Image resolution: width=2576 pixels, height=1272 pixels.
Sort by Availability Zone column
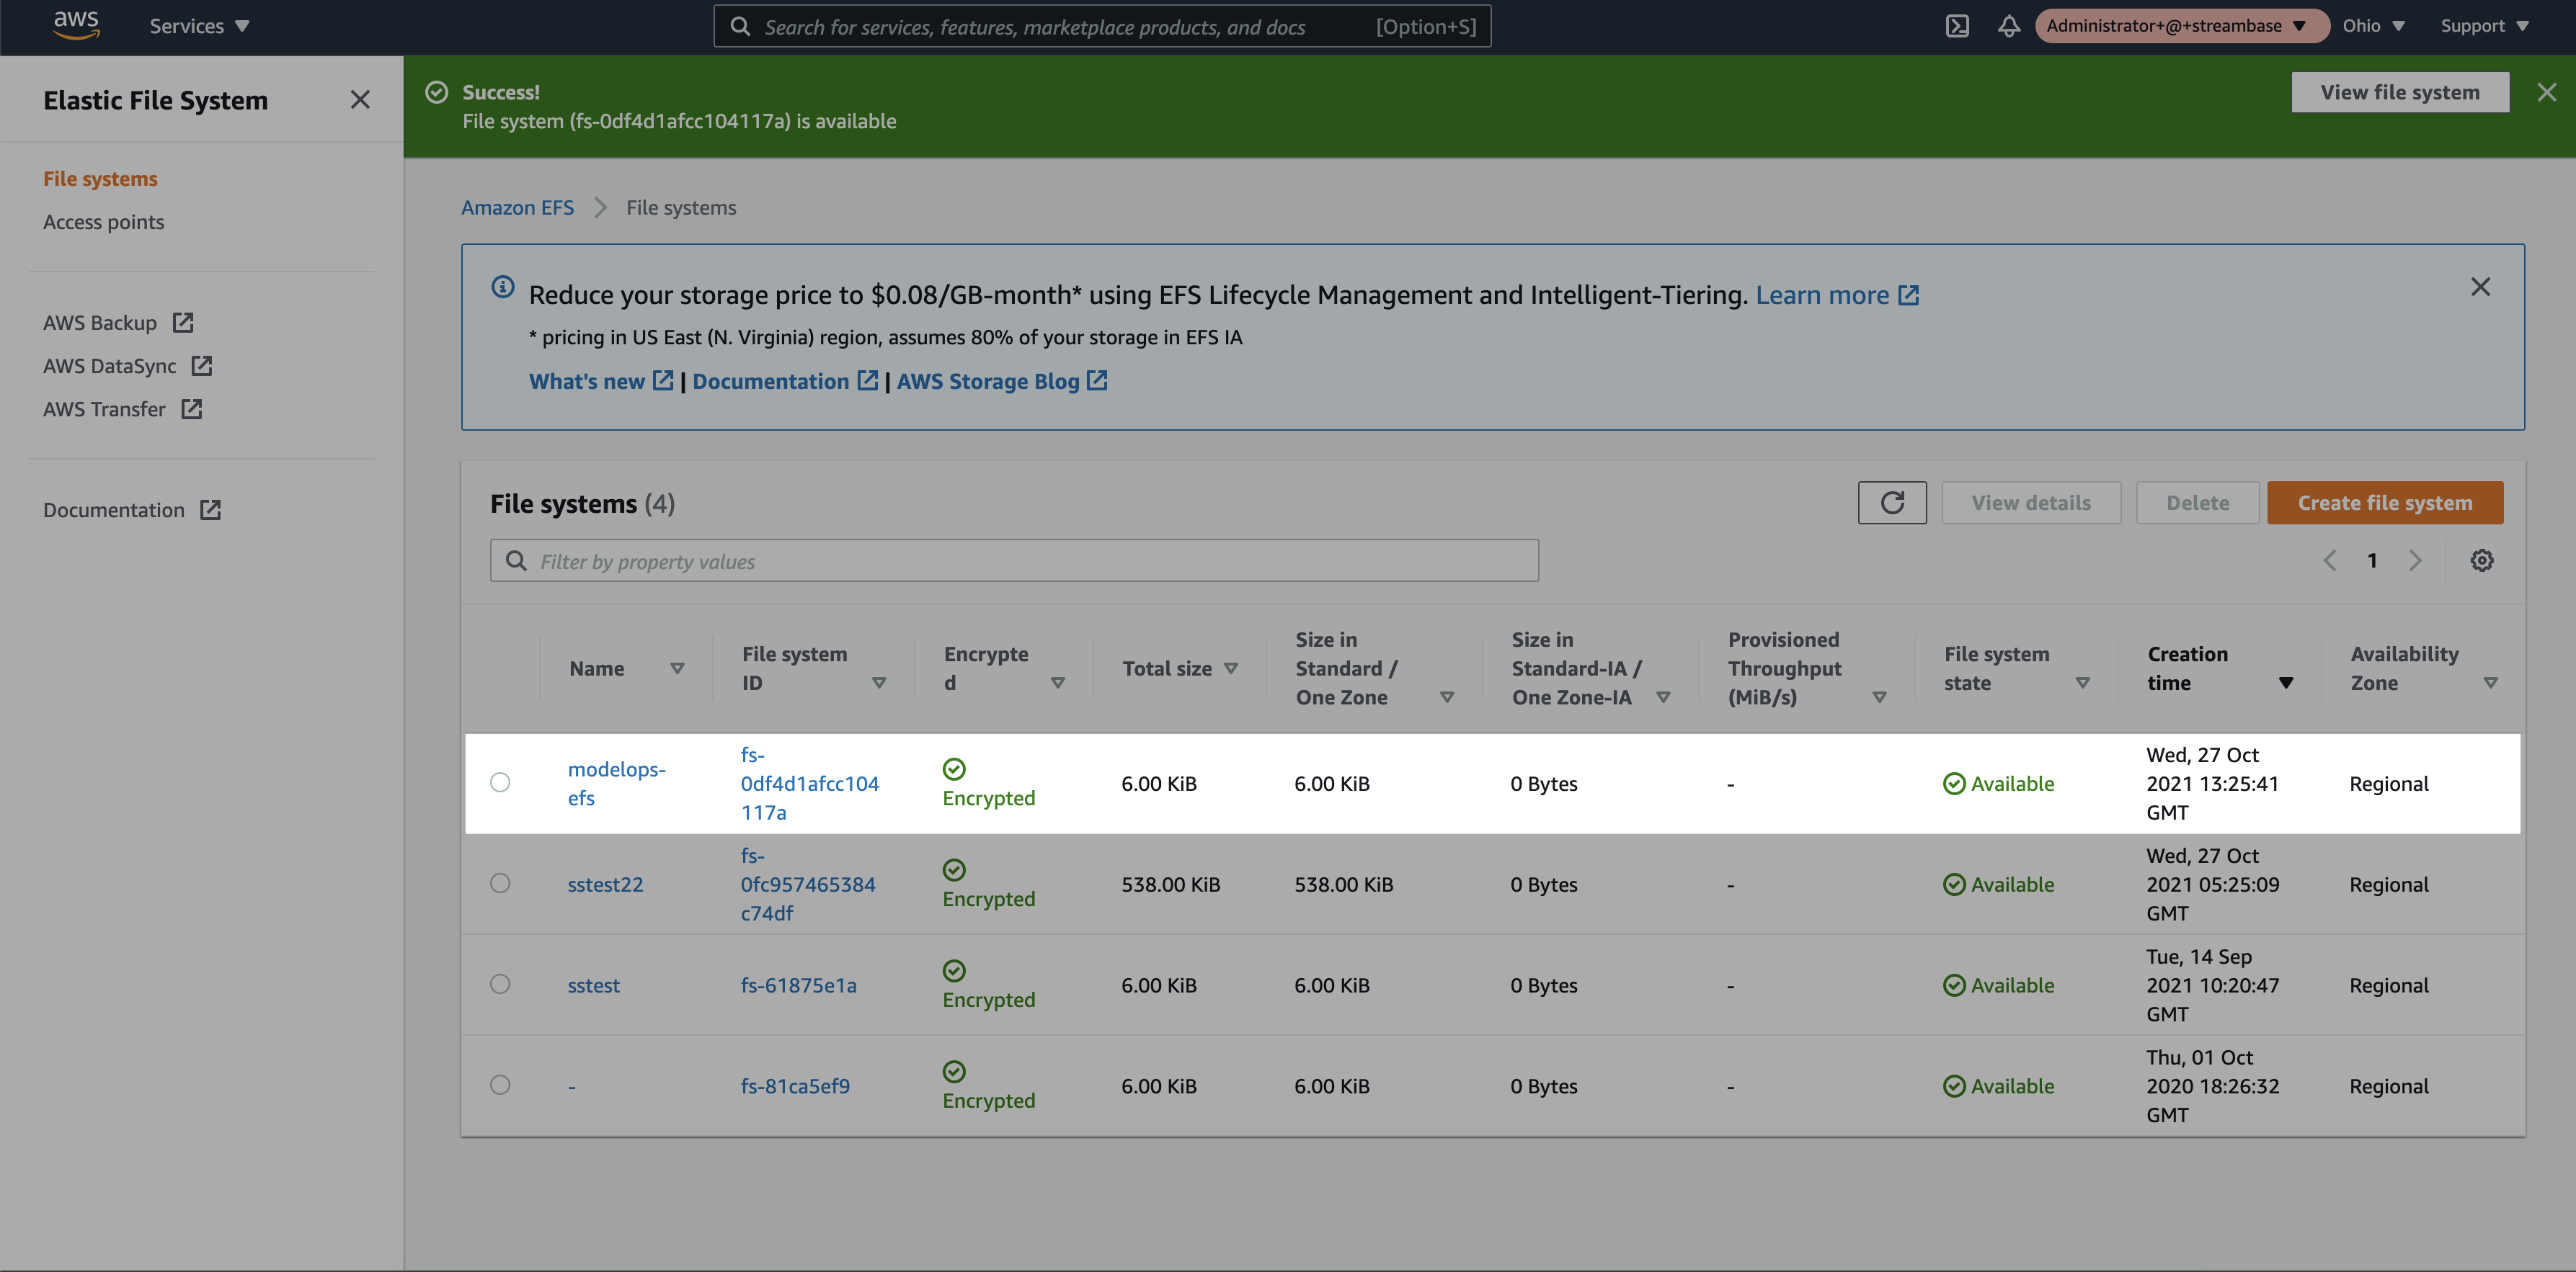point(2491,684)
